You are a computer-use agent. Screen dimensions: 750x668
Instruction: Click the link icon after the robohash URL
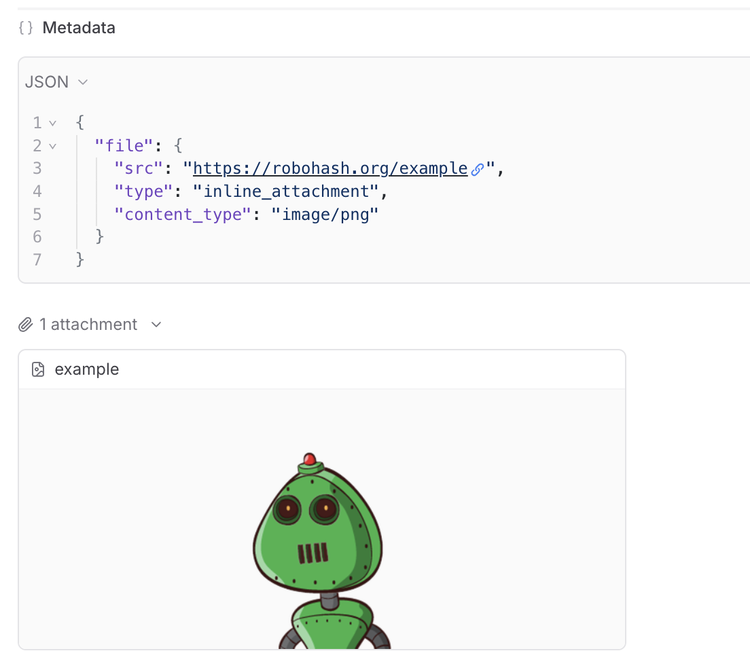(x=478, y=168)
